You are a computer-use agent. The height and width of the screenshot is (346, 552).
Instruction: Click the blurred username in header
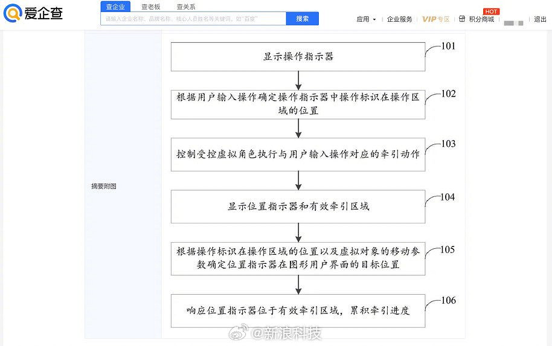tap(513, 23)
